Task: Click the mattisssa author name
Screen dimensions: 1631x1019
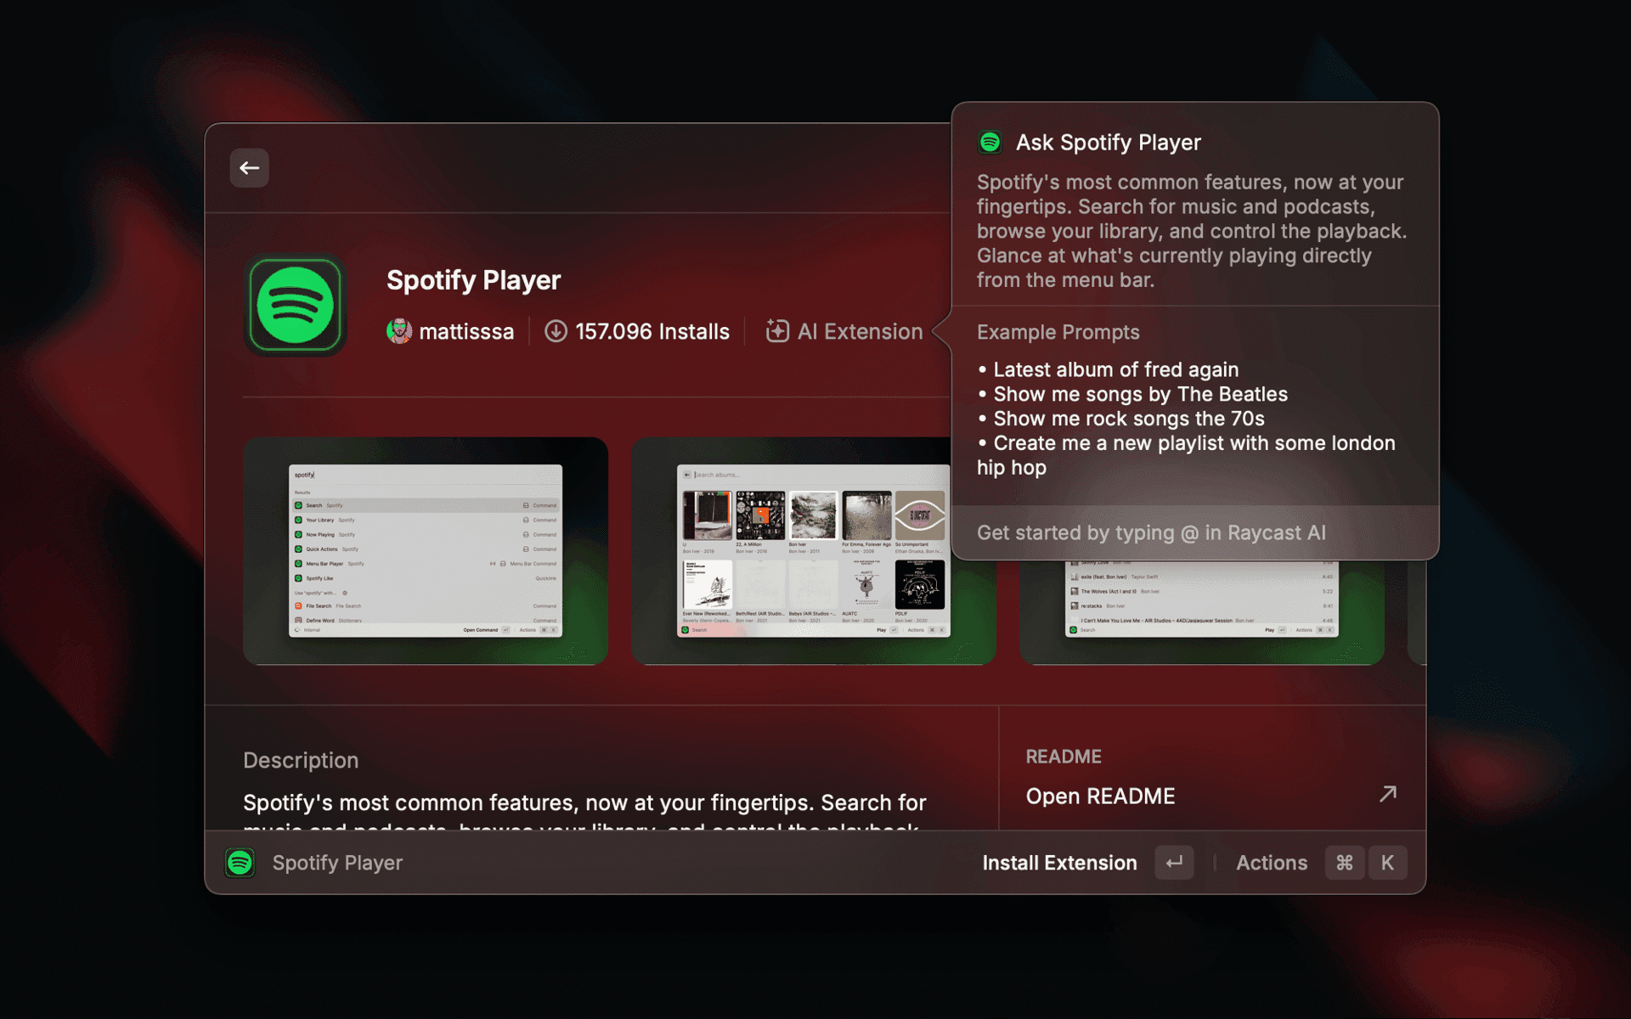Action: coord(466,331)
